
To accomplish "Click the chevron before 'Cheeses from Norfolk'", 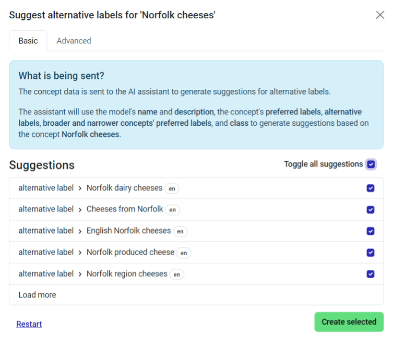I will click(80, 210).
